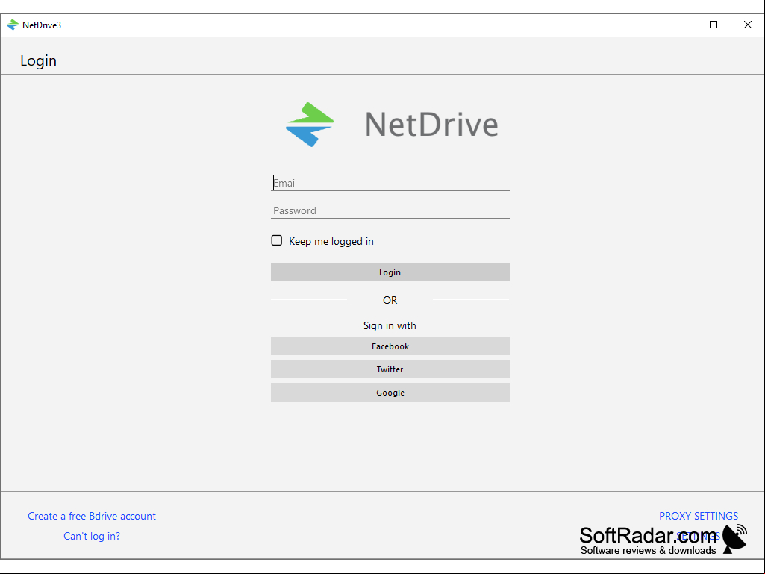Sign in with Google
The width and height of the screenshot is (765, 574).
pos(390,393)
